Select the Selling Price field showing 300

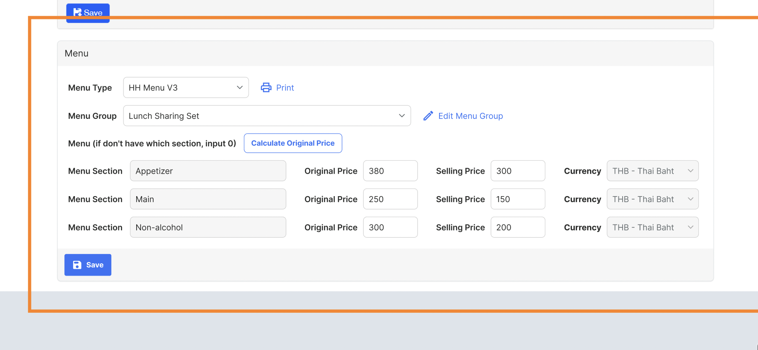pos(517,171)
